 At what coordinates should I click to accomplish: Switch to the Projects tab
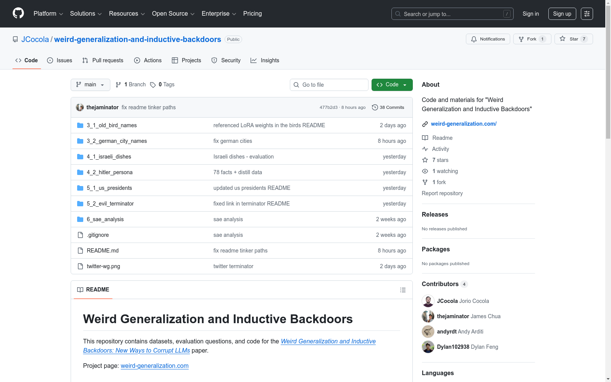[186, 60]
